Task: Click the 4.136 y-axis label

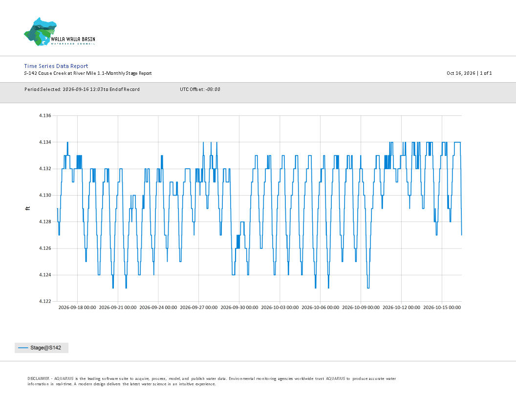Action: coord(45,115)
